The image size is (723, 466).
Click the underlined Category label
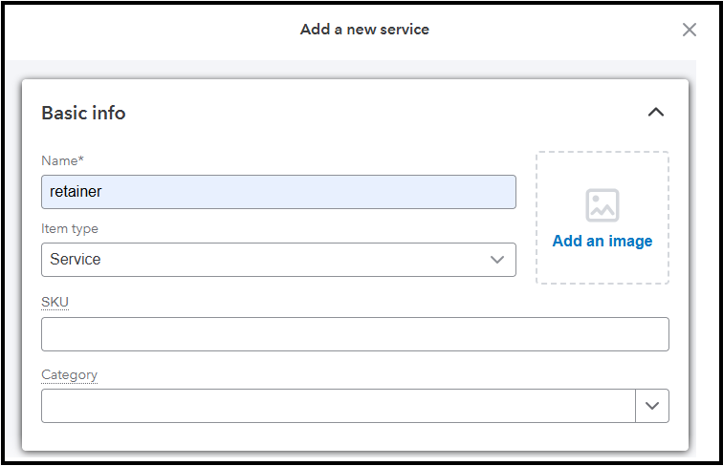tap(69, 375)
